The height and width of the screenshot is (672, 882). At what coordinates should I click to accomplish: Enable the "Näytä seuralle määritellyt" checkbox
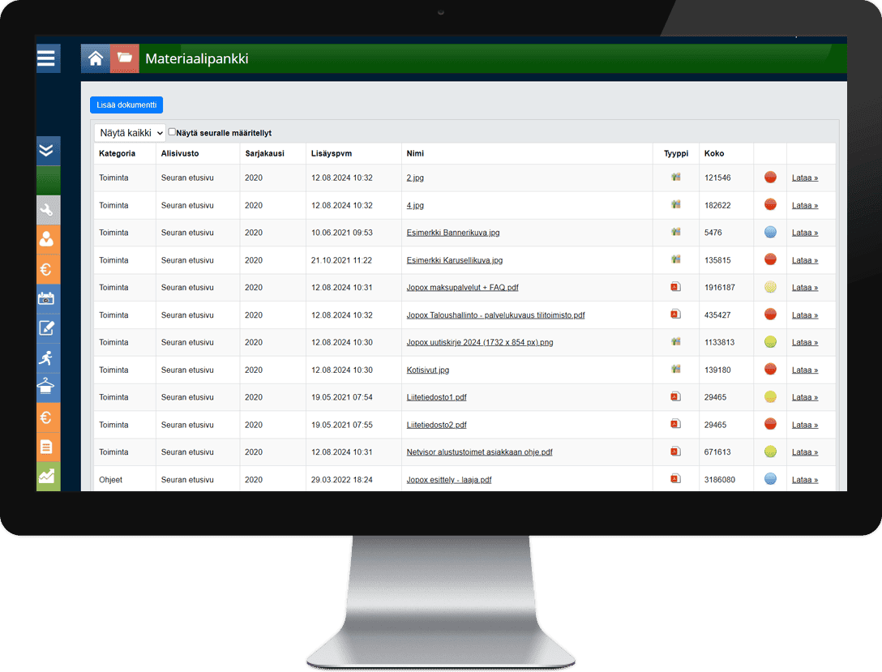[172, 132]
